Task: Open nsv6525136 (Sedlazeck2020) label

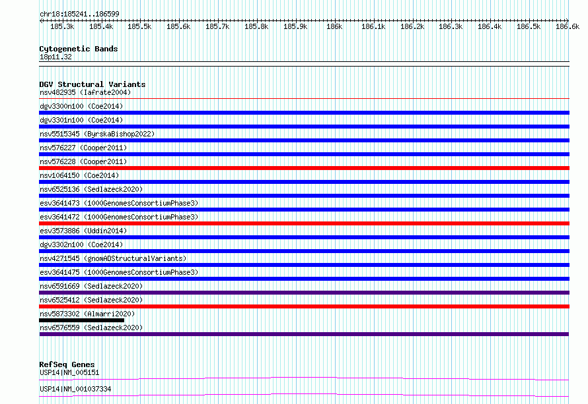Action: (x=91, y=189)
